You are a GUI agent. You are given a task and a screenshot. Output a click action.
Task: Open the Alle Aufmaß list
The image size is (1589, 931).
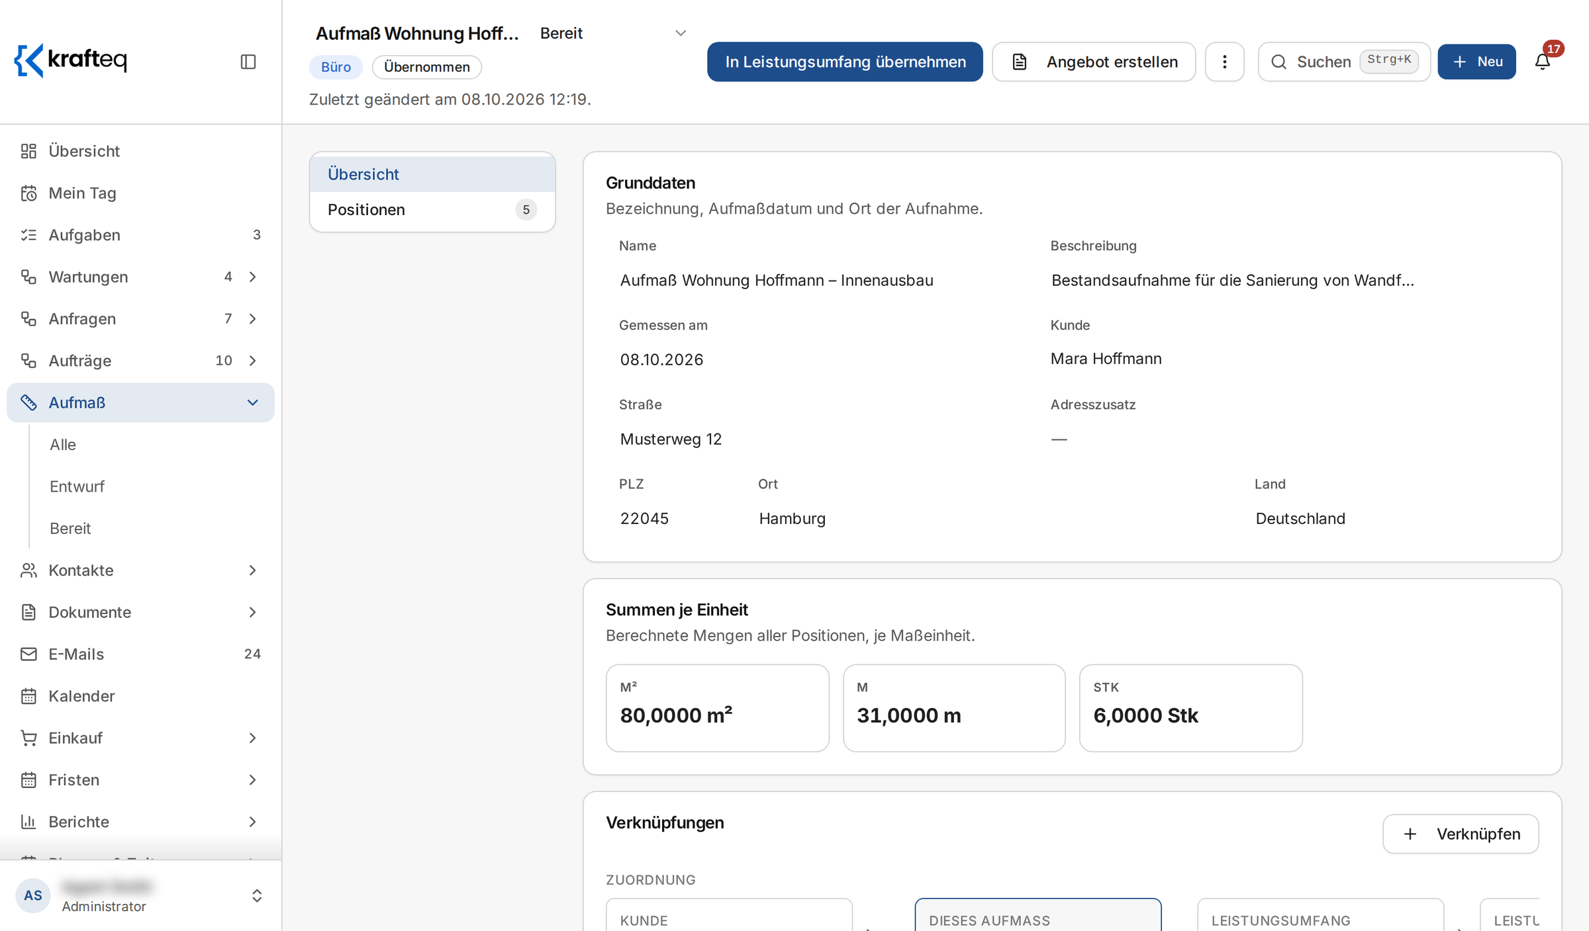63,445
